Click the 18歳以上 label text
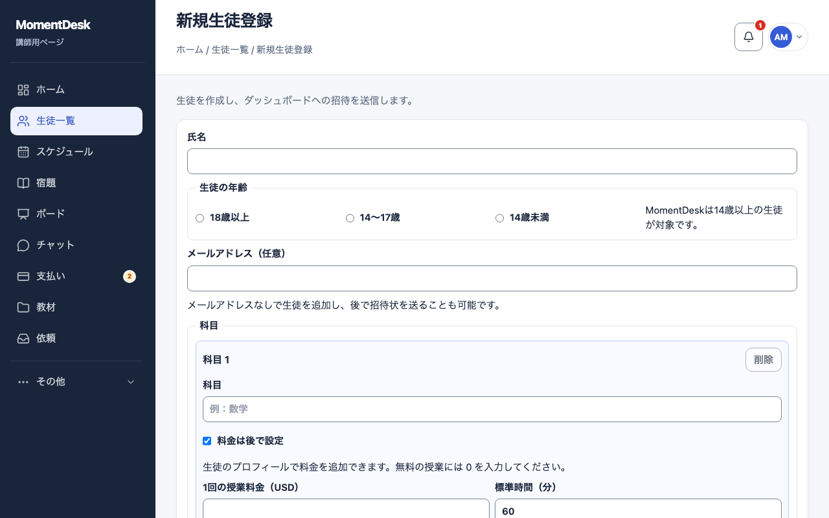 point(229,218)
